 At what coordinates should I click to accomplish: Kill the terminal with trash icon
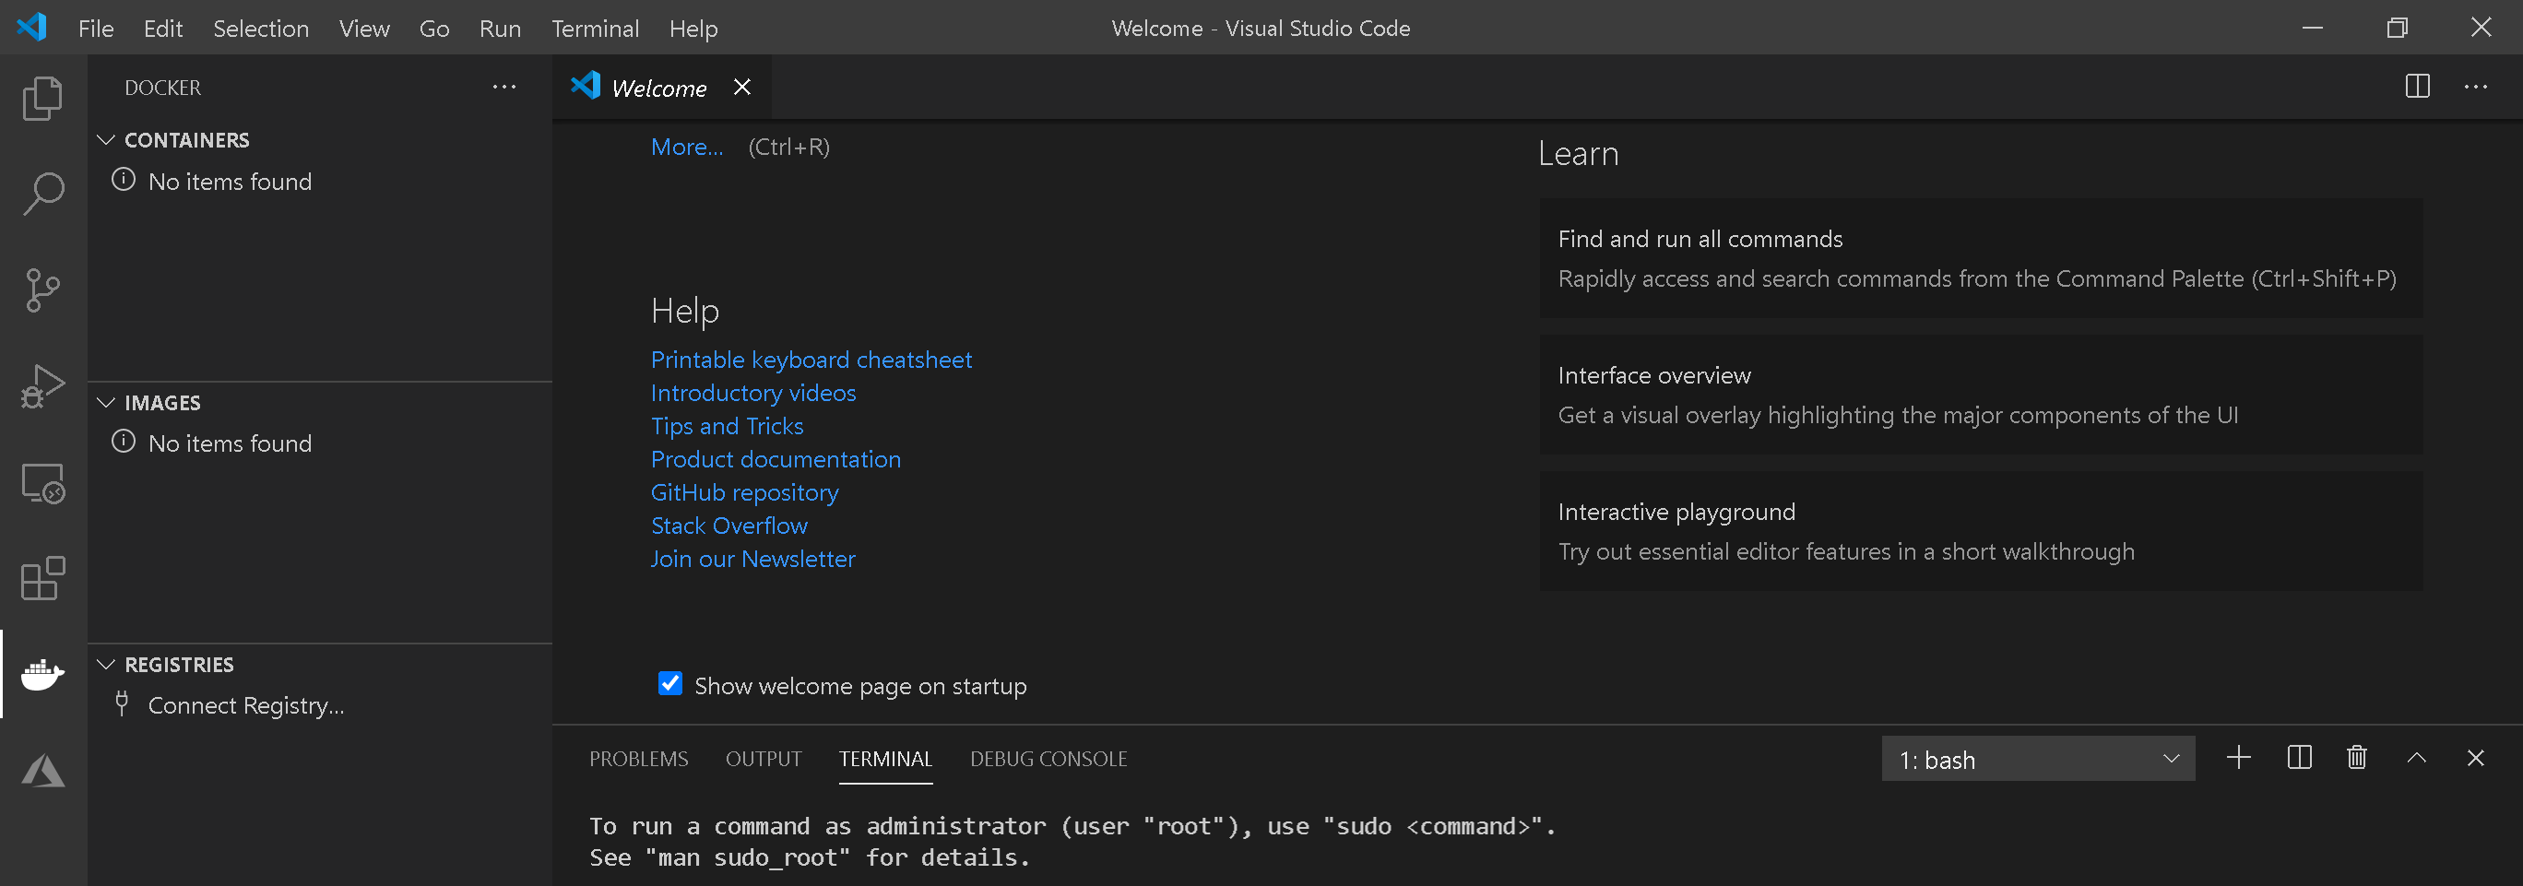coord(2356,758)
